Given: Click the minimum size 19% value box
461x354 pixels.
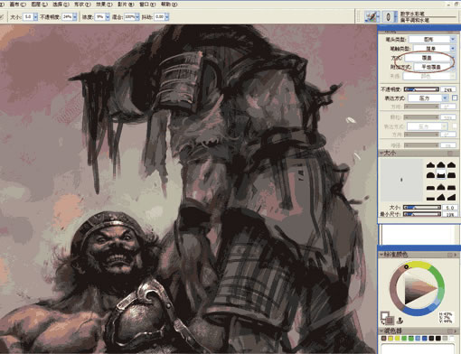Looking at the screenshot, I should click(450, 214).
